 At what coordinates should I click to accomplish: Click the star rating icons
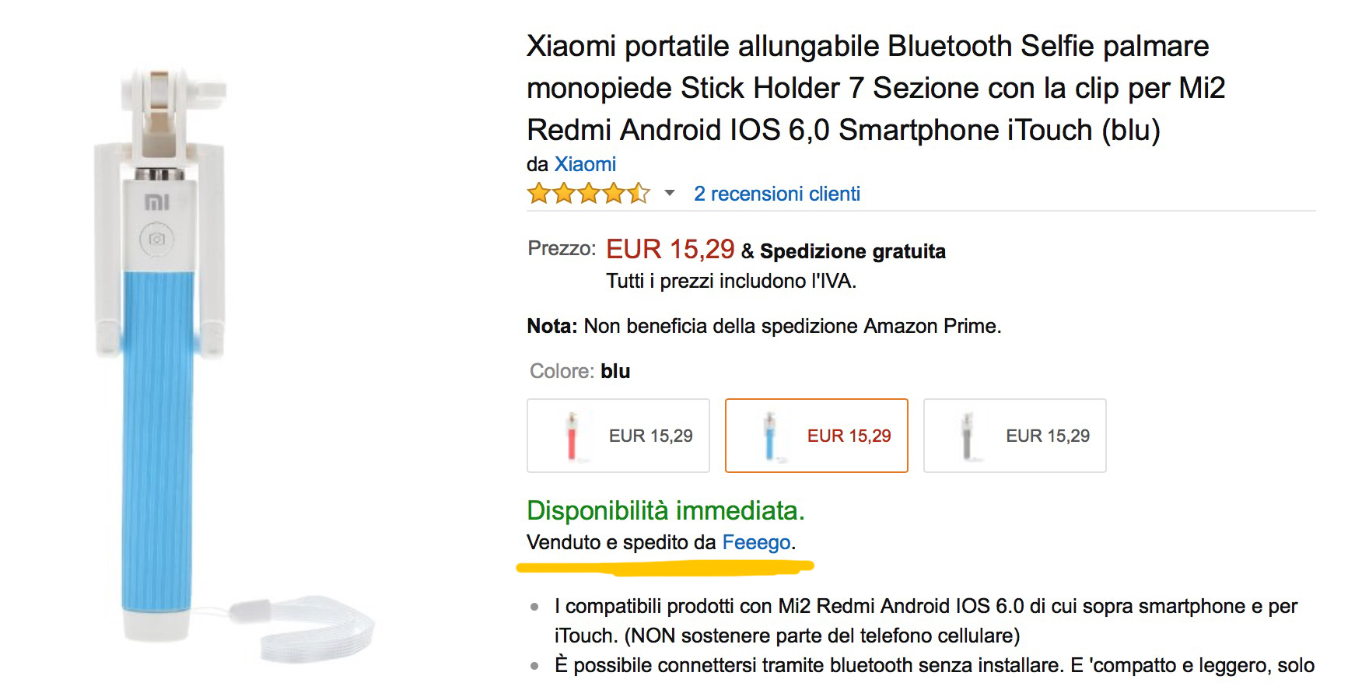pyautogui.click(x=588, y=194)
